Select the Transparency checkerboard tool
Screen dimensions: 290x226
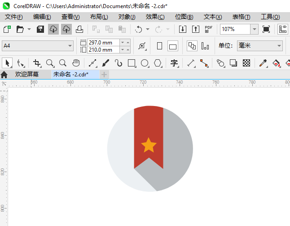pos(246,63)
